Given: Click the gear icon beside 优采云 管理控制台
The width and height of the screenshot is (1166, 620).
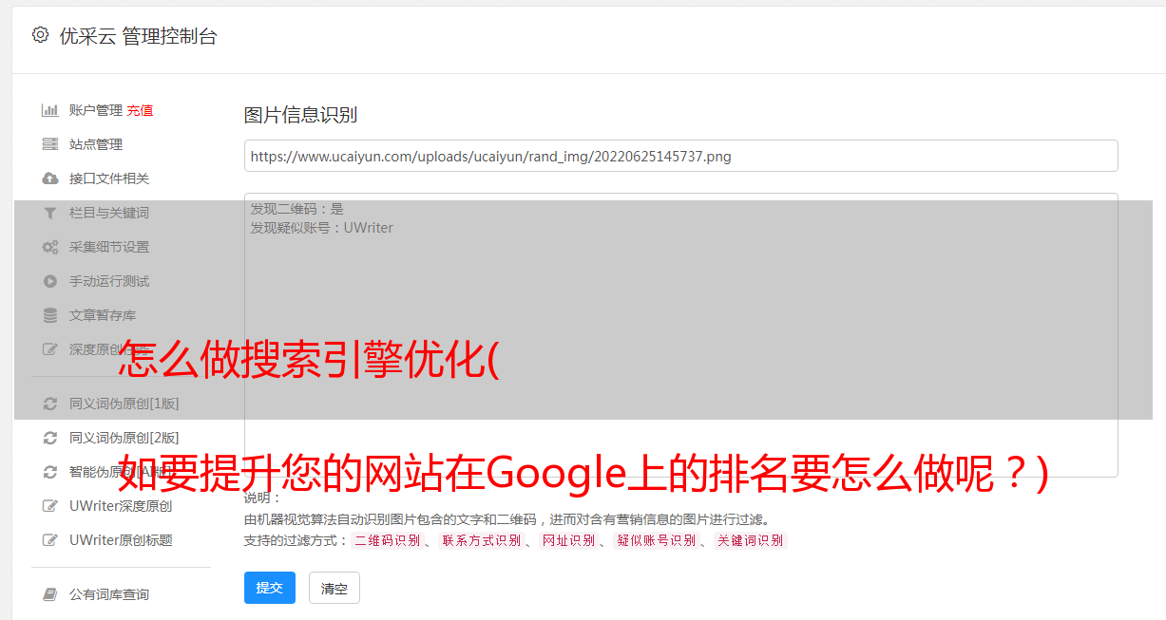Looking at the screenshot, I should click(40, 35).
